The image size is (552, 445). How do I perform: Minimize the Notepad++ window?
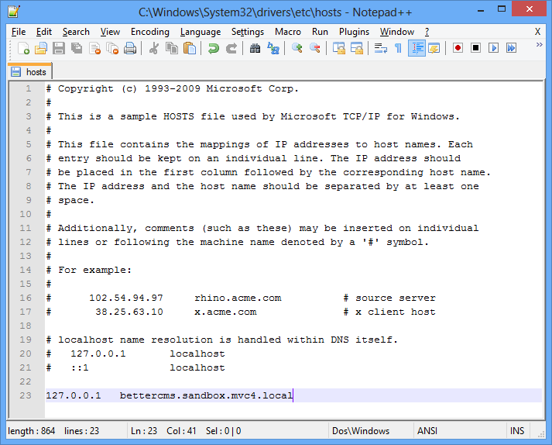pyautogui.click(x=482, y=9)
